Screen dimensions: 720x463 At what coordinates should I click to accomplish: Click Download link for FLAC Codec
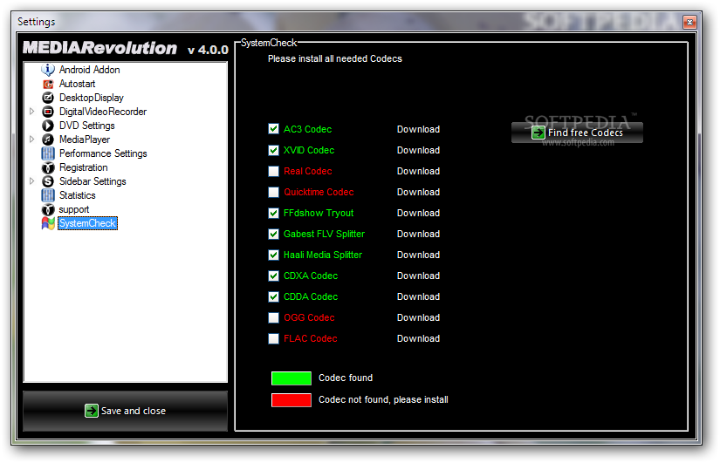coord(418,338)
